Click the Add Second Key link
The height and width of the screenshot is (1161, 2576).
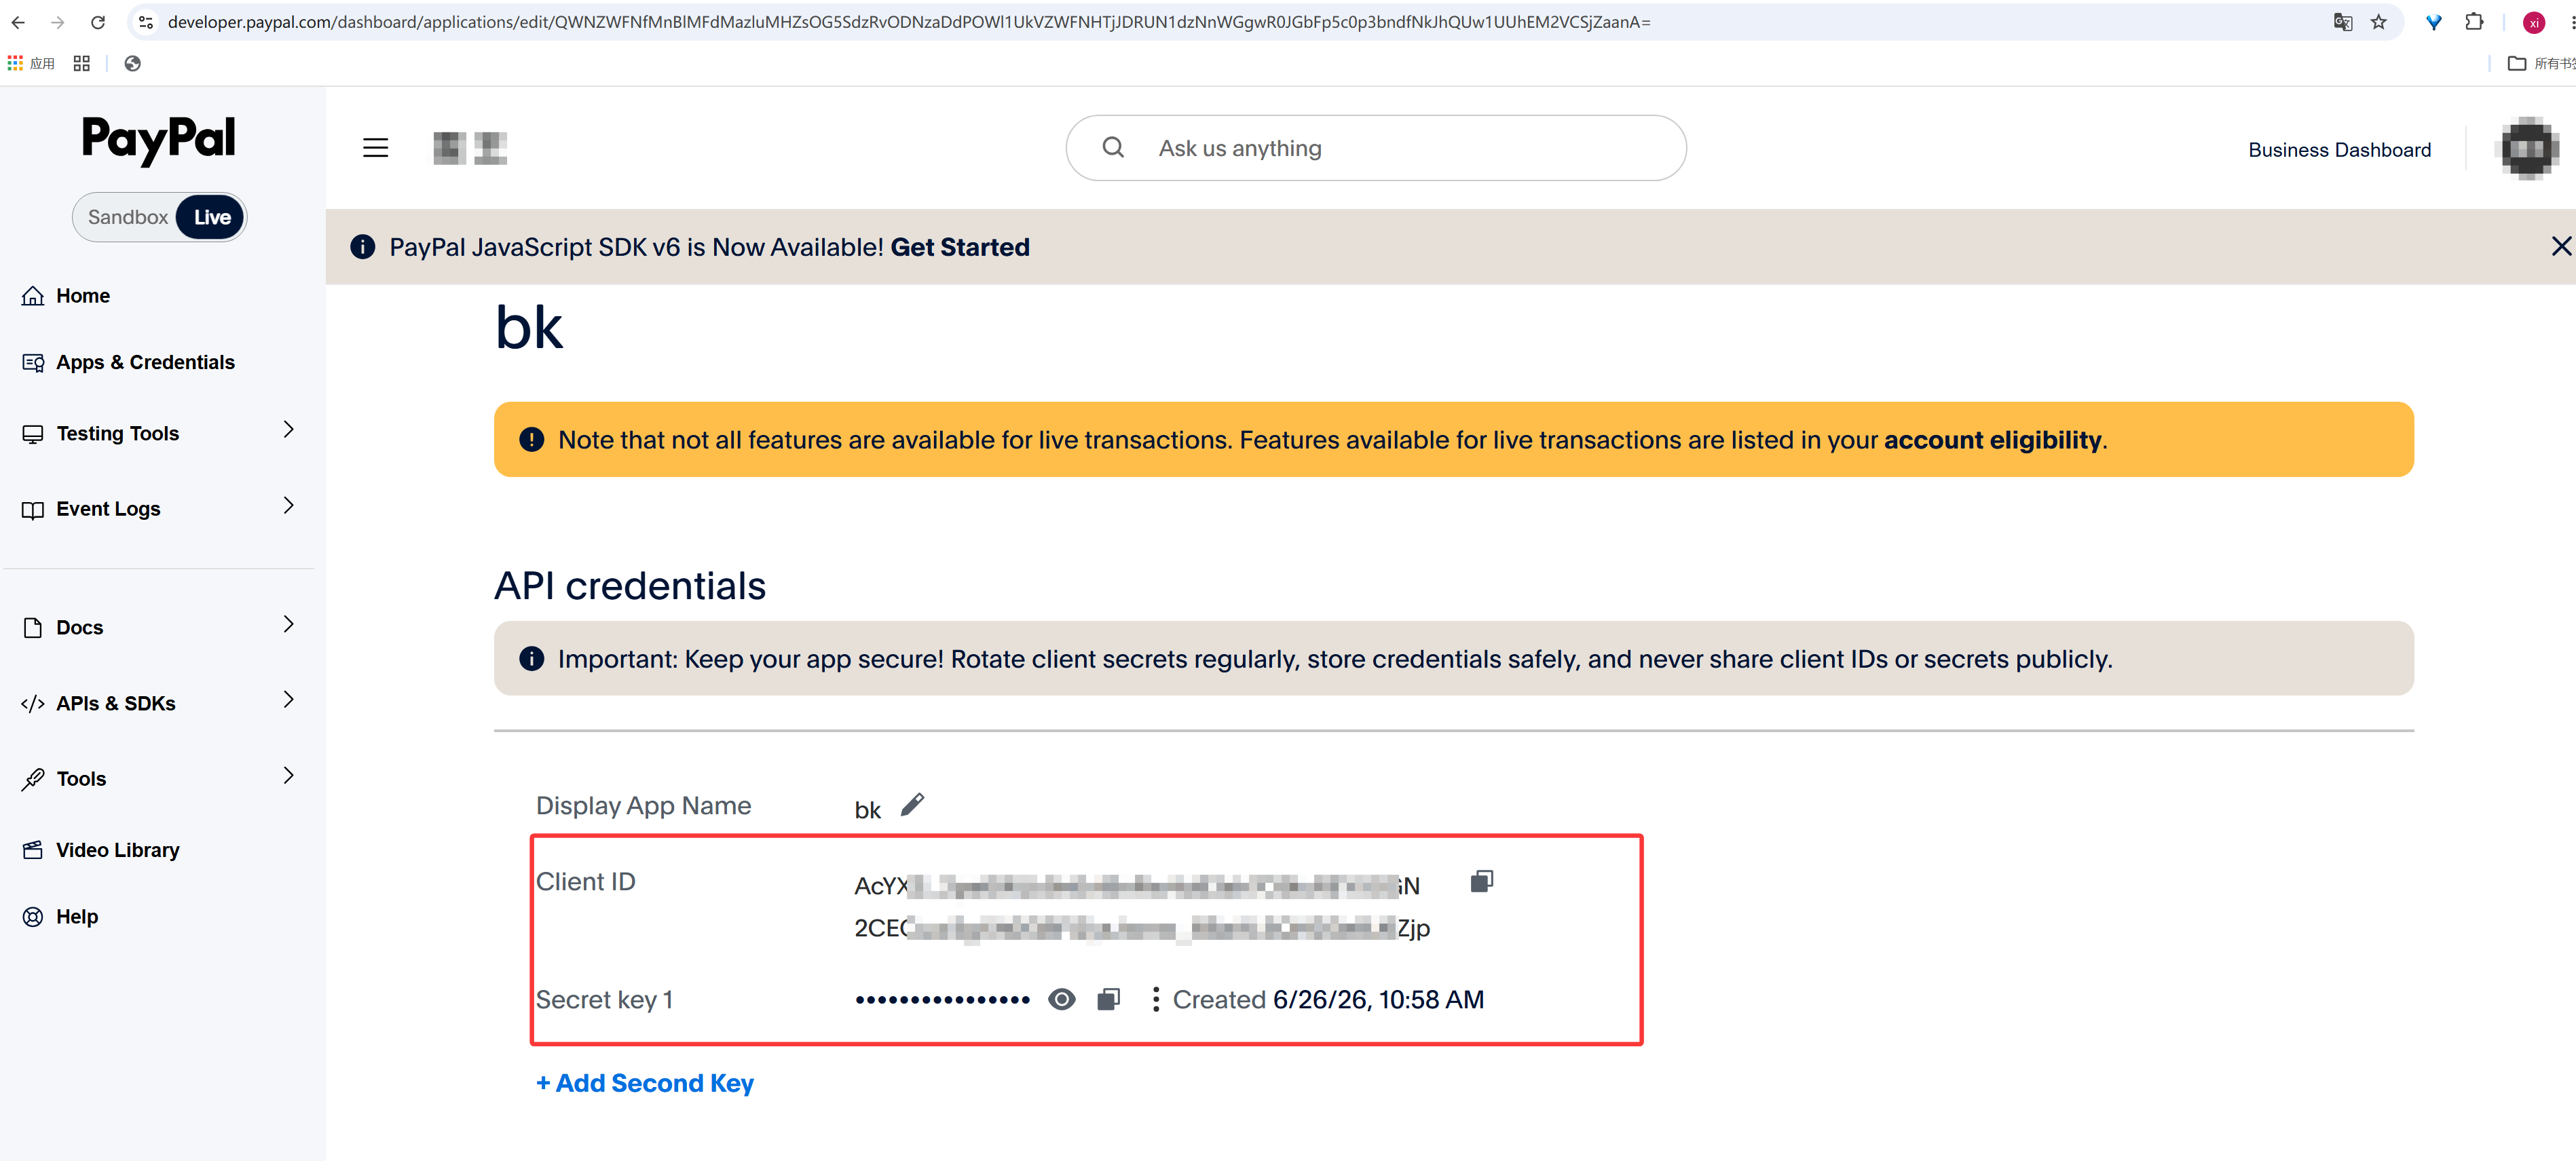coord(645,1083)
